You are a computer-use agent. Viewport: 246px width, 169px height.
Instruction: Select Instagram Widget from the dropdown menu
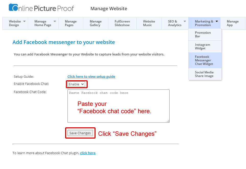pos(205,47)
